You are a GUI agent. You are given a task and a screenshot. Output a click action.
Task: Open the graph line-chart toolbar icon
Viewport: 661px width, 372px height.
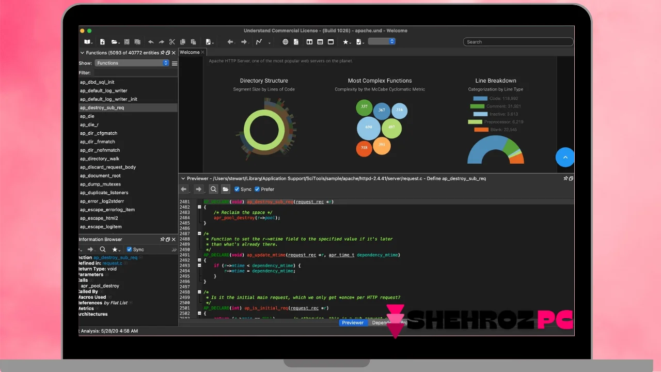click(259, 42)
